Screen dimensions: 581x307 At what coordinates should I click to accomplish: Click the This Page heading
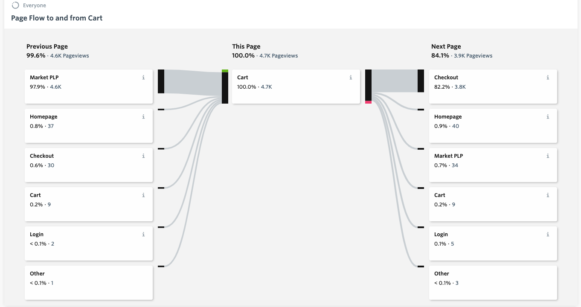pos(246,46)
